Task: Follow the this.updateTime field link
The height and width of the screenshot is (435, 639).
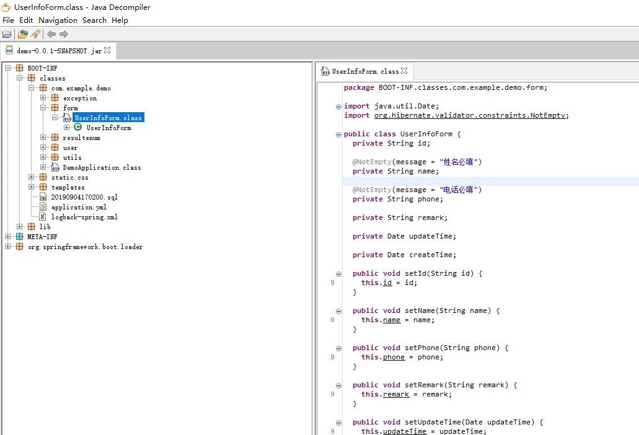Action: pos(405,431)
